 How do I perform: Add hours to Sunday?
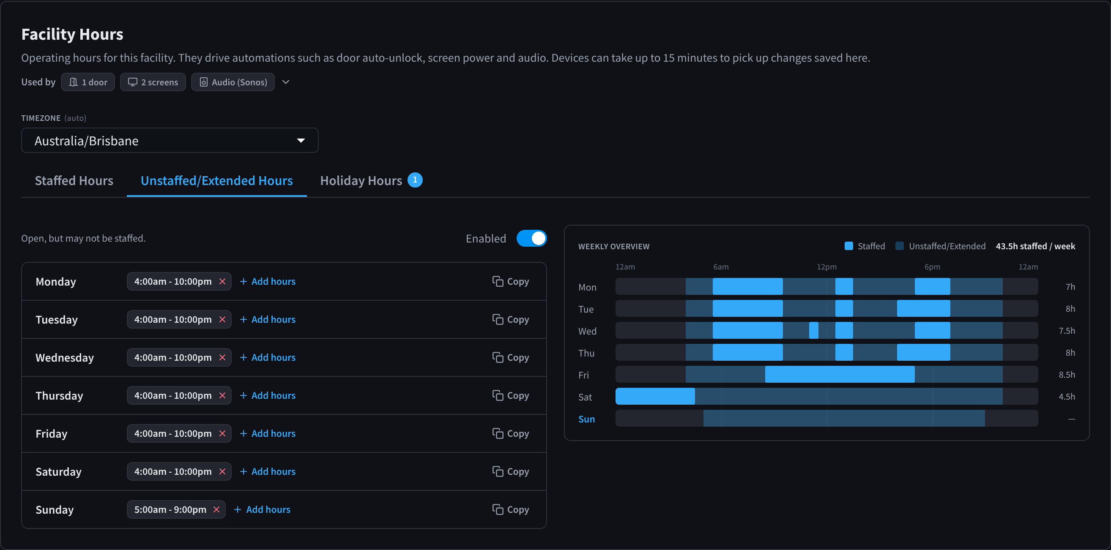coord(262,509)
